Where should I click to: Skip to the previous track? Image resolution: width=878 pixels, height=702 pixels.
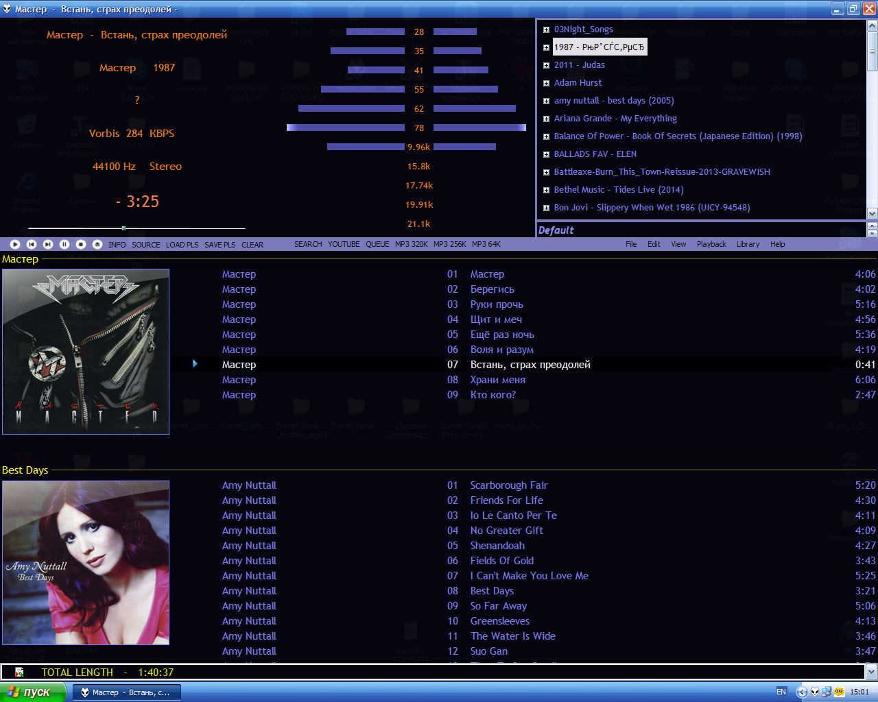(32, 244)
